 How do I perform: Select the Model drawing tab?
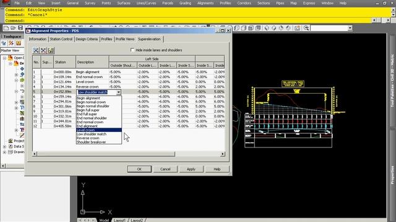104,220
